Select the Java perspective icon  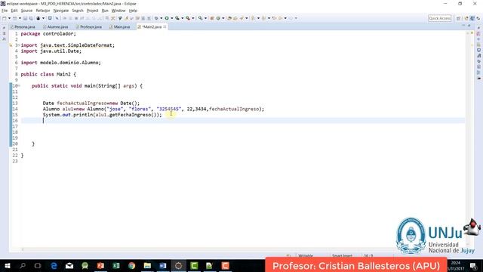[472, 18]
